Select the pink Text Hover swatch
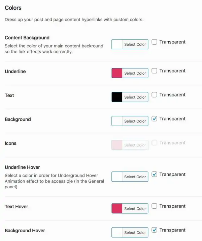Image resolution: width=202 pixels, height=241 pixels. point(117,209)
